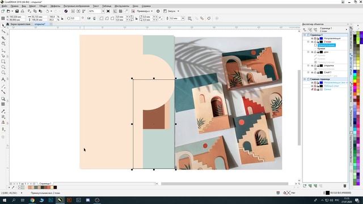The height and width of the screenshot is (204, 363).
Task: Click the horizontal scrollbar below the canvas
Action: (x=225, y=184)
